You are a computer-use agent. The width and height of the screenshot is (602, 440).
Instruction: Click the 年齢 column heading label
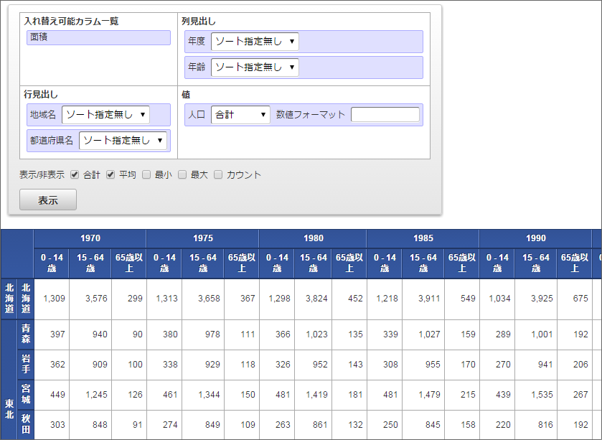pos(197,67)
